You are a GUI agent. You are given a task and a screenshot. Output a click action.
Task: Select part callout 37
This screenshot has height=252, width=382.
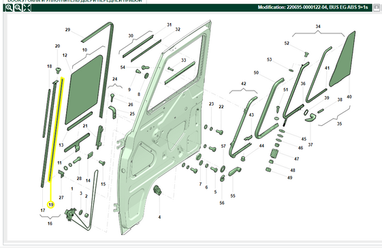(x=311, y=145)
